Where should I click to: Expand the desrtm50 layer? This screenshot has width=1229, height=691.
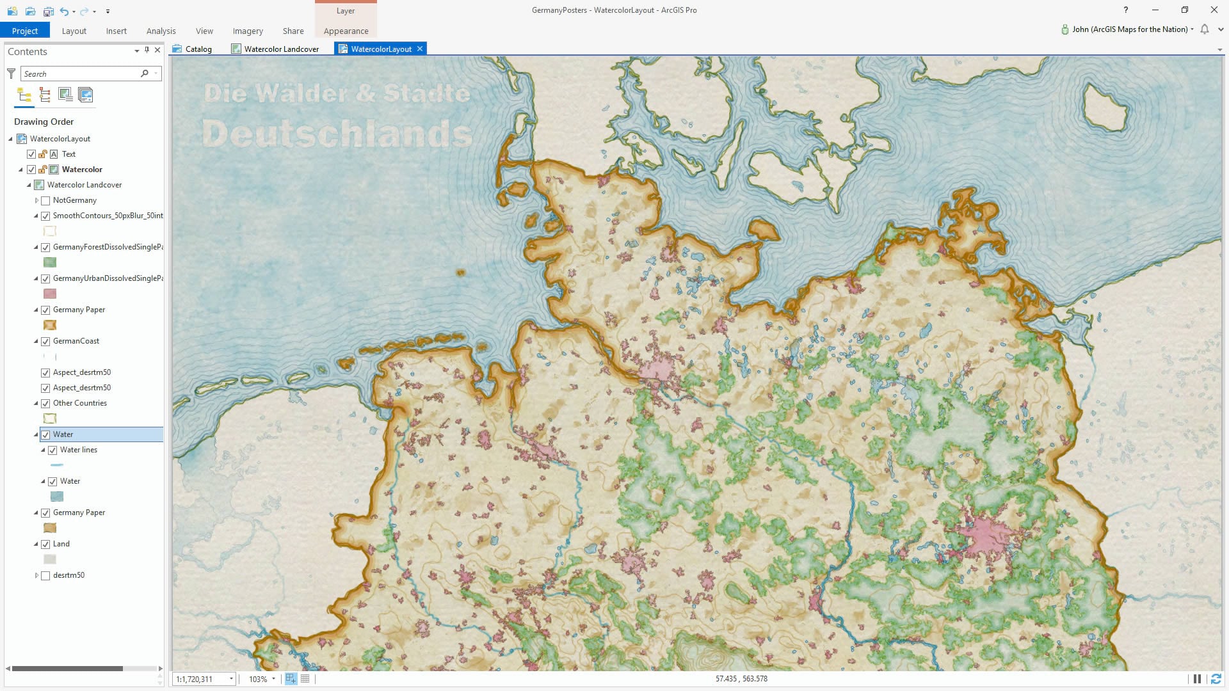36,575
